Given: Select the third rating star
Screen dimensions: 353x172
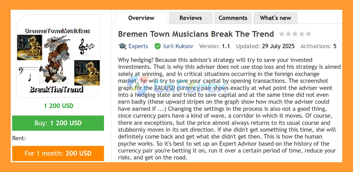Looking at the screenshot, I should point(295,34).
